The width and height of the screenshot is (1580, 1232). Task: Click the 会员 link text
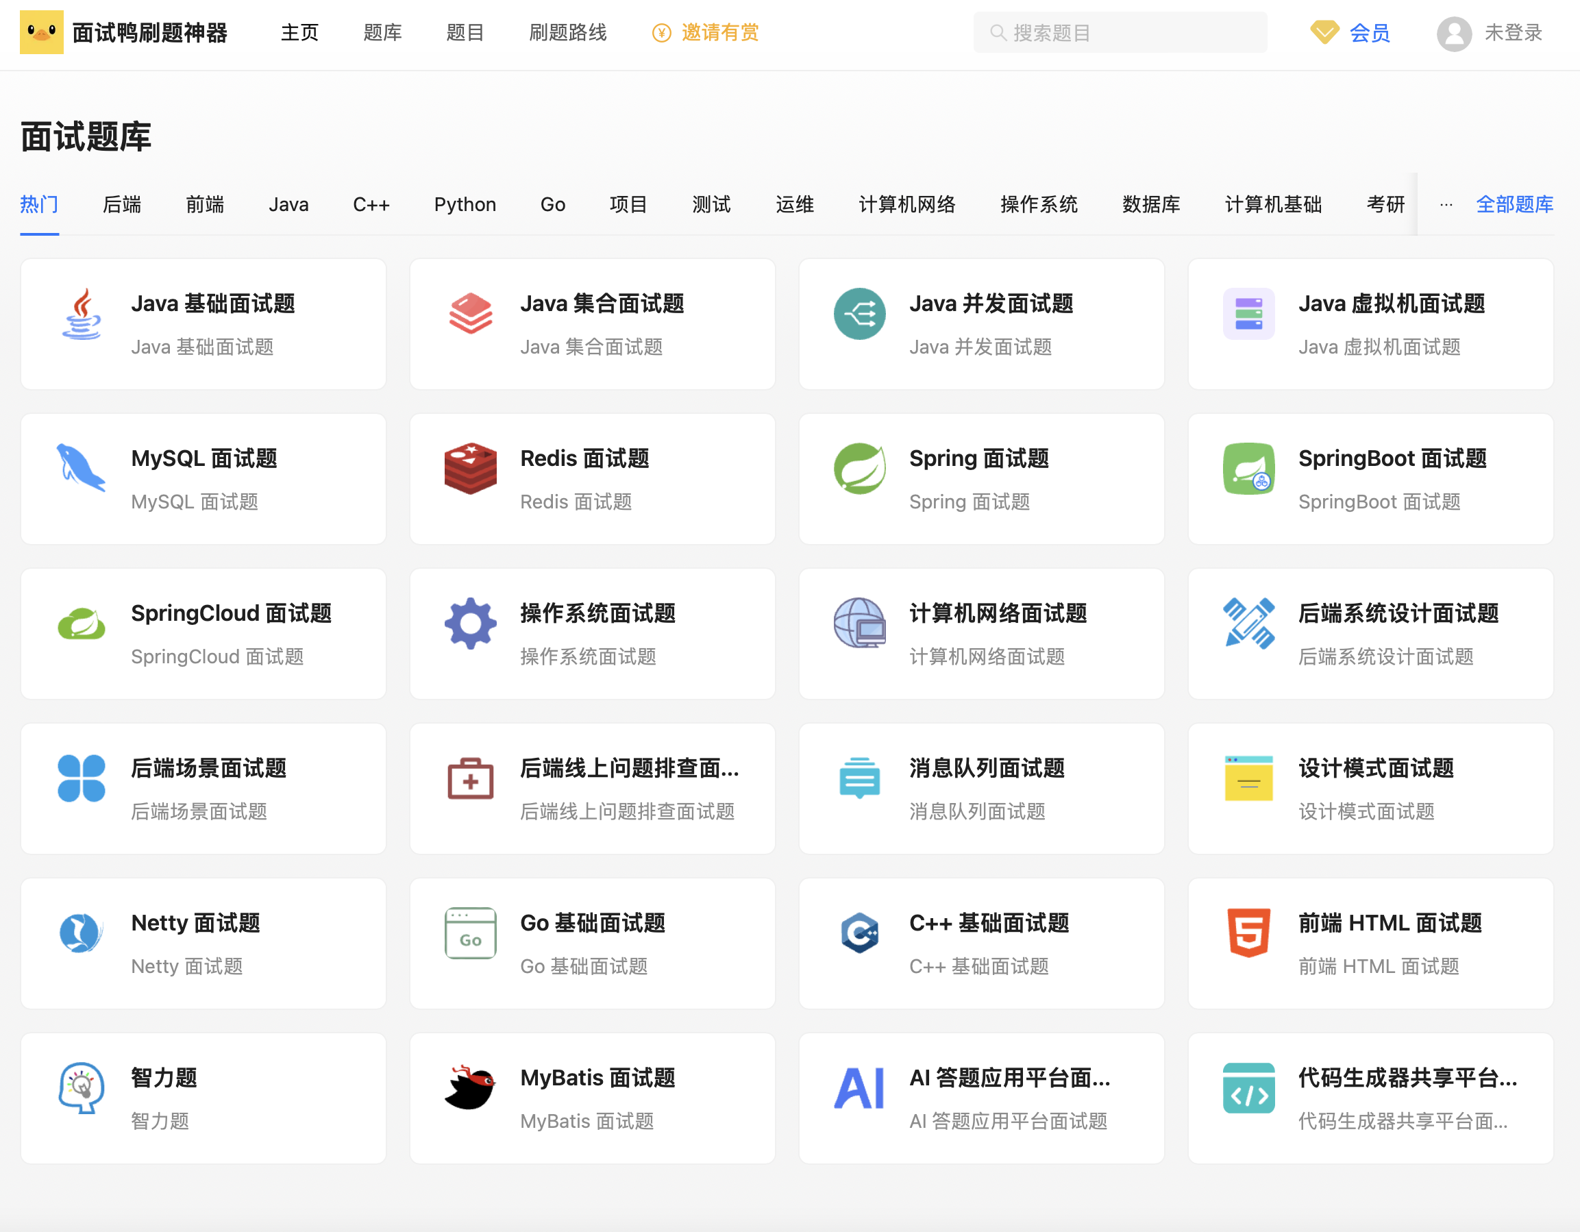(x=1370, y=34)
